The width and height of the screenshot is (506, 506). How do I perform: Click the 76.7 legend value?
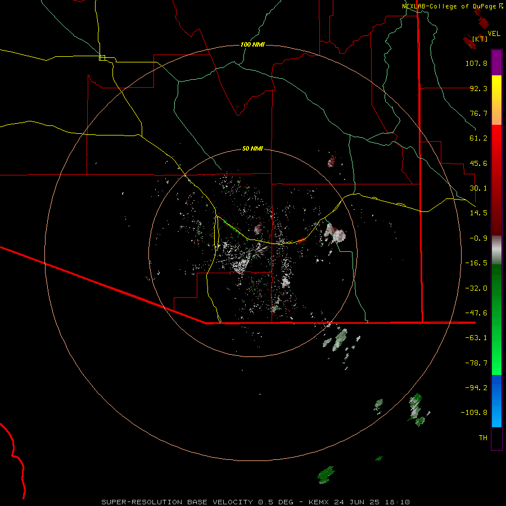(478, 113)
